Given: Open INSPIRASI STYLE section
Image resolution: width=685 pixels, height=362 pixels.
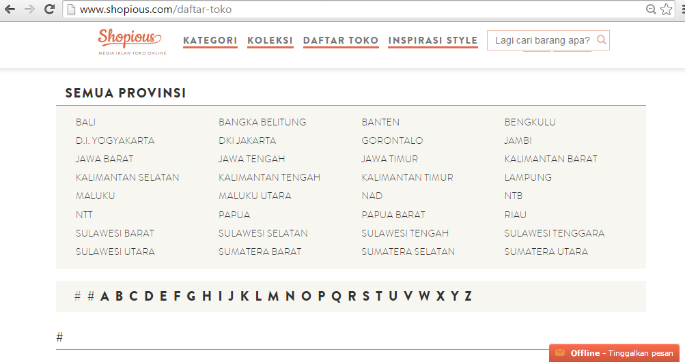Looking at the screenshot, I should (433, 40).
